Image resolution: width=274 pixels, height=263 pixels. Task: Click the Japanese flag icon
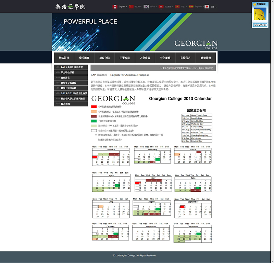(207, 7)
